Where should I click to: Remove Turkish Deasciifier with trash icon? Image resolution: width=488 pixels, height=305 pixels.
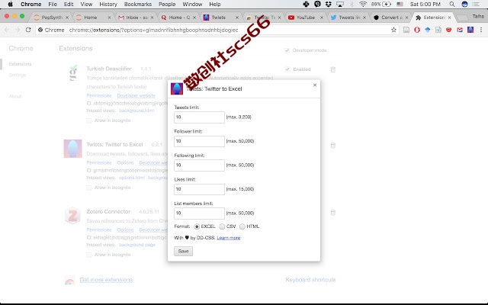[333, 69]
